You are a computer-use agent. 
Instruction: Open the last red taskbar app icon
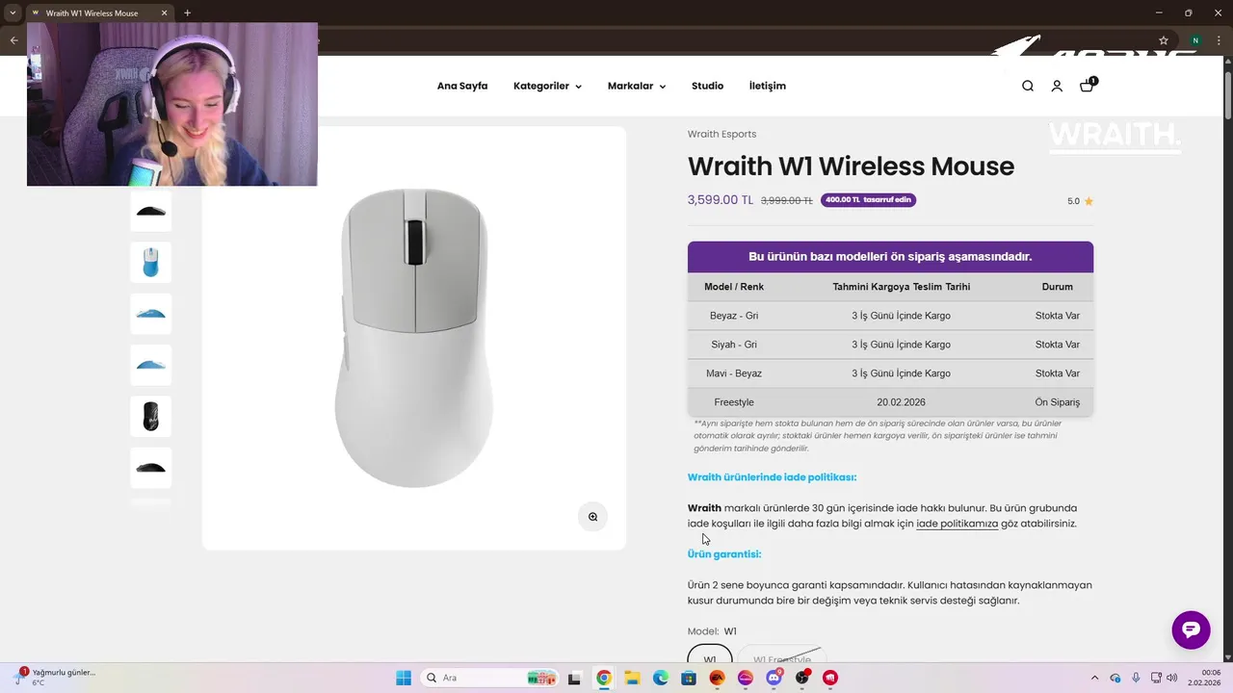(x=830, y=678)
